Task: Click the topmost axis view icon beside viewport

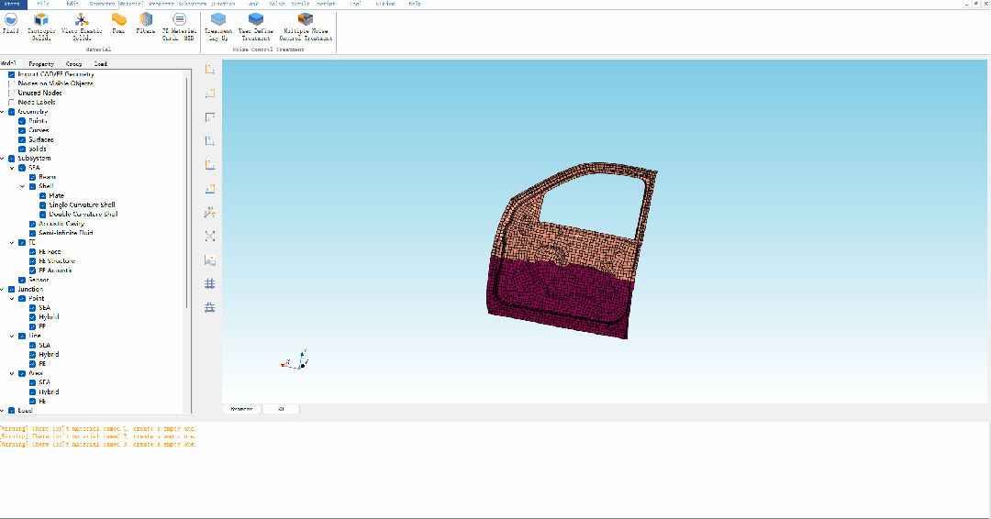Action: [210, 70]
